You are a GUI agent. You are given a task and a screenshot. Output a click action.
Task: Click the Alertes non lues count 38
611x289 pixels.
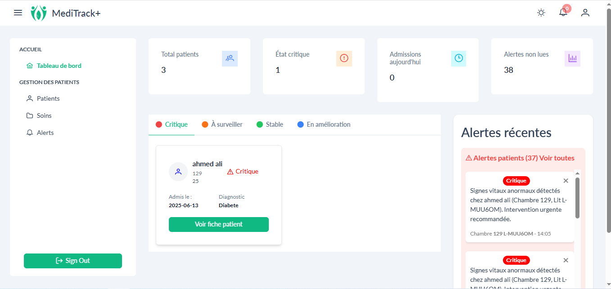click(509, 70)
